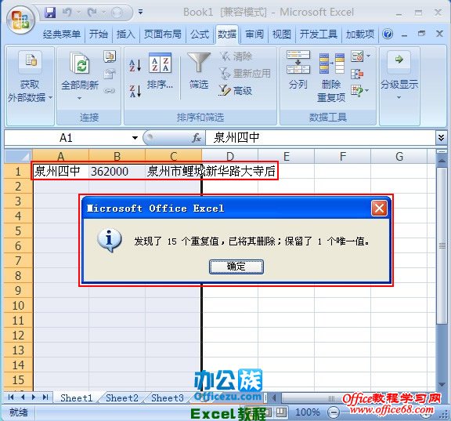
Task: Click the Select All corner button
Action: click(19, 156)
